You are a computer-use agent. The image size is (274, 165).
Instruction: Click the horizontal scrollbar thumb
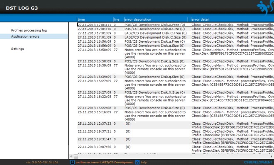click(76, 156)
